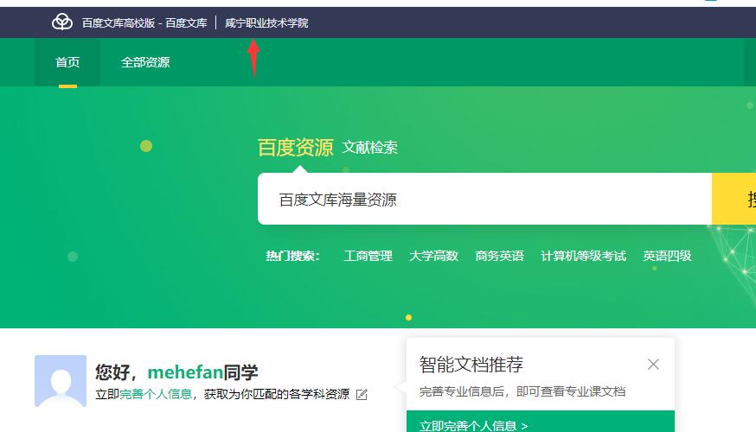Screen dimensions: 756x432
Task: Search hot keyword 英语四级
Action: pos(667,256)
